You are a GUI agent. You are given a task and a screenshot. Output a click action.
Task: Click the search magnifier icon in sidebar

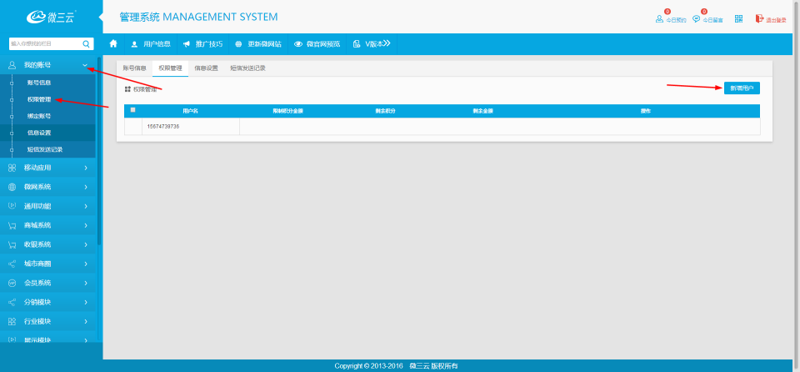point(87,43)
